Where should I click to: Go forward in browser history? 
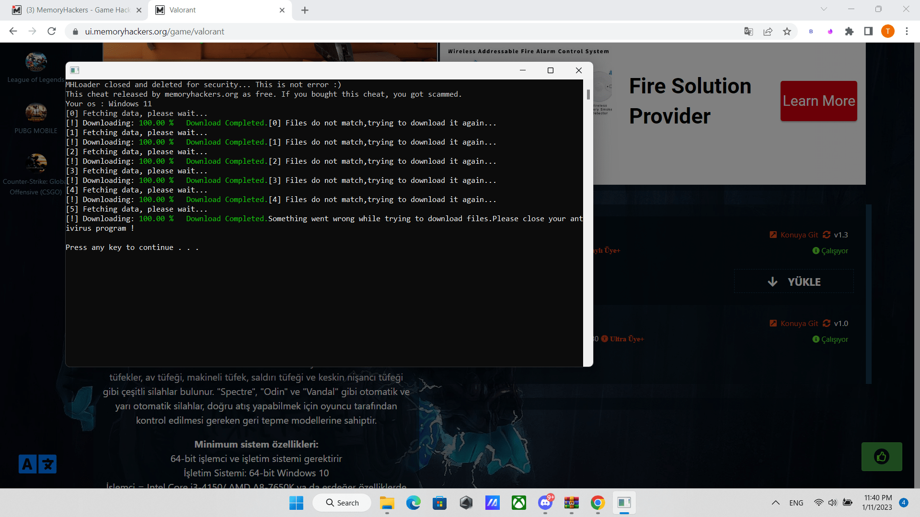[33, 32]
